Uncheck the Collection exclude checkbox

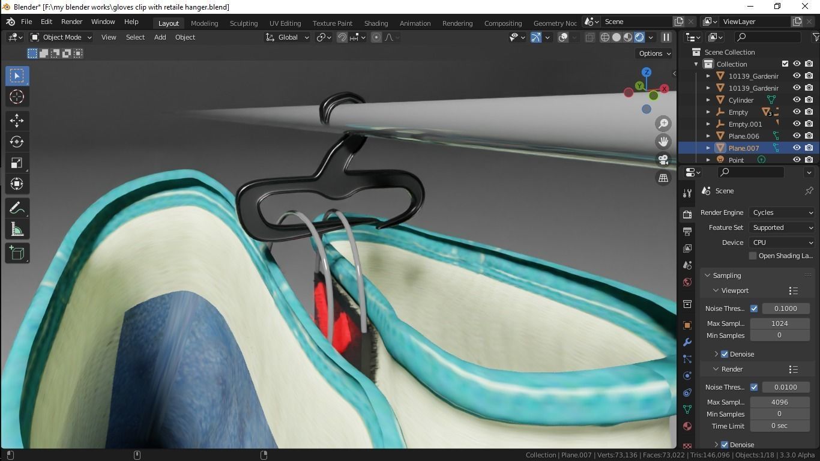click(785, 64)
